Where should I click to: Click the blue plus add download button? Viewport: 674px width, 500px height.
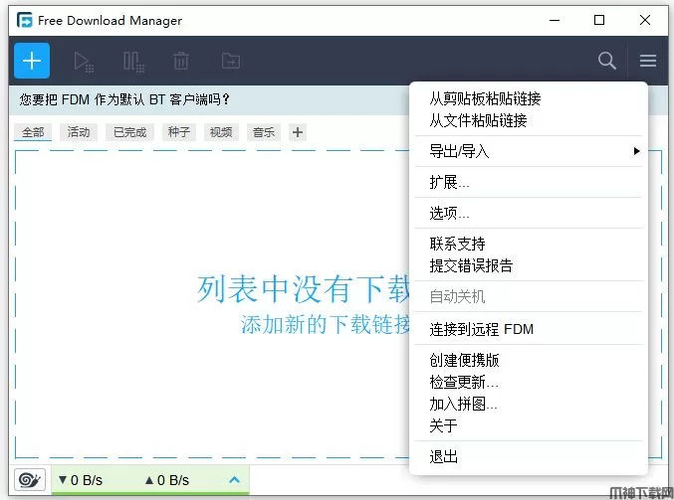click(x=32, y=61)
